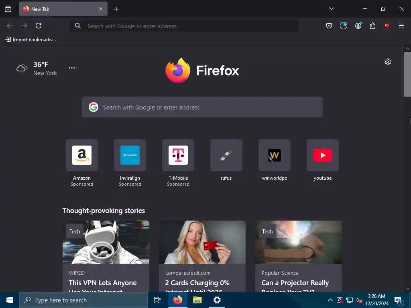Click the address bar magnifier icon

coord(77,26)
